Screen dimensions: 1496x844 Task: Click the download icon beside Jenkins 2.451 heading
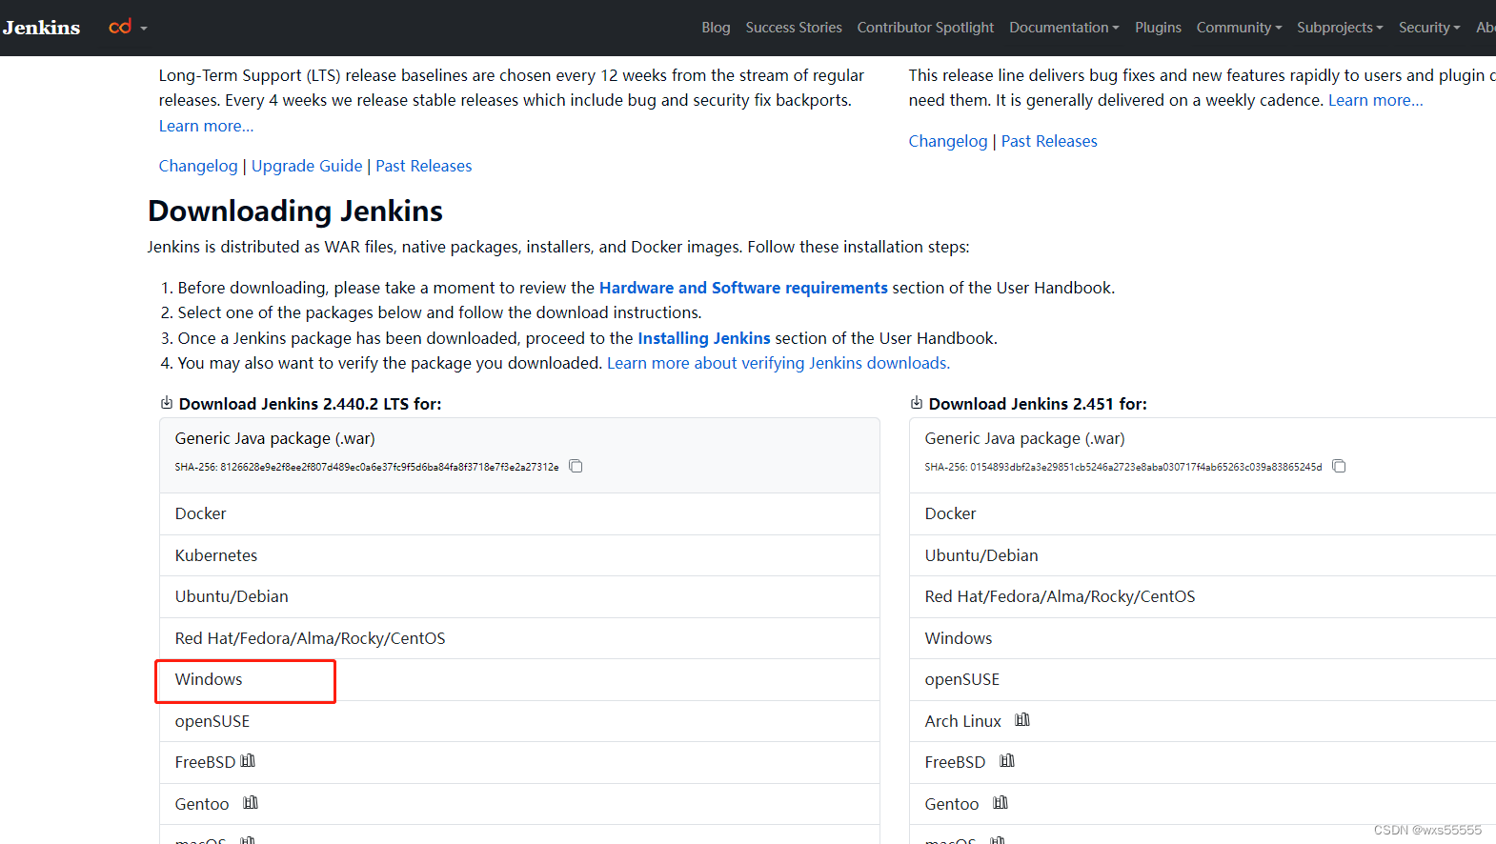click(917, 403)
